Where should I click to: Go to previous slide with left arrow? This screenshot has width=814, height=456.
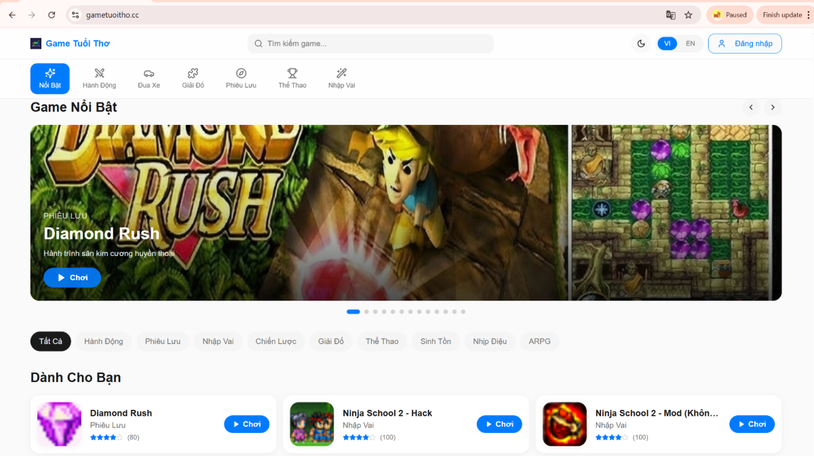751,107
